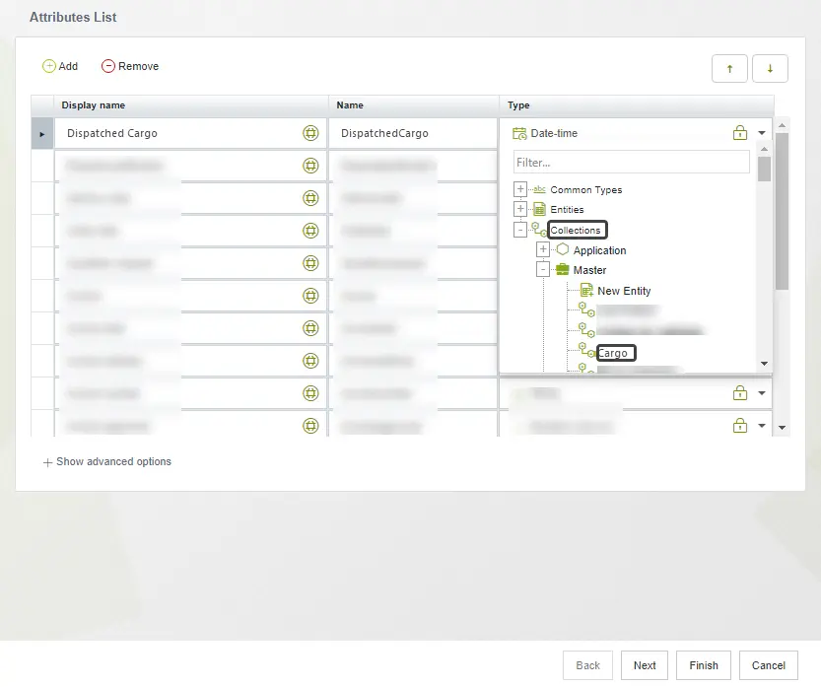This screenshot has width=821, height=687.
Task: Select the Dispatched Cargo row selector arrow
Action: pyautogui.click(x=42, y=134)
